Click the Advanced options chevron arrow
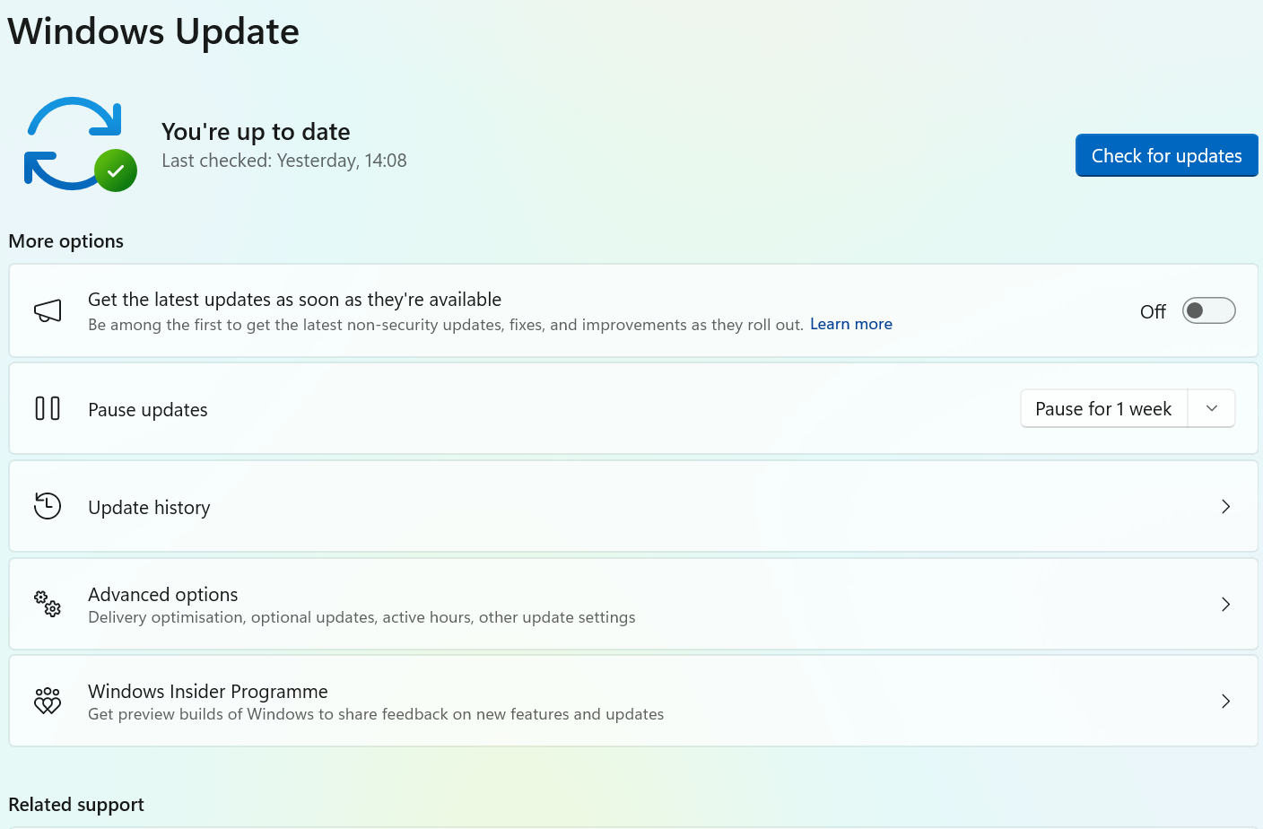 tap(1225, 605)
